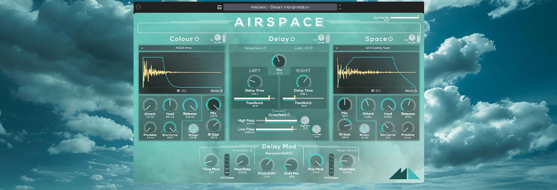Click the Pitch Shift knob
The image size is (557, 190).
267,164
